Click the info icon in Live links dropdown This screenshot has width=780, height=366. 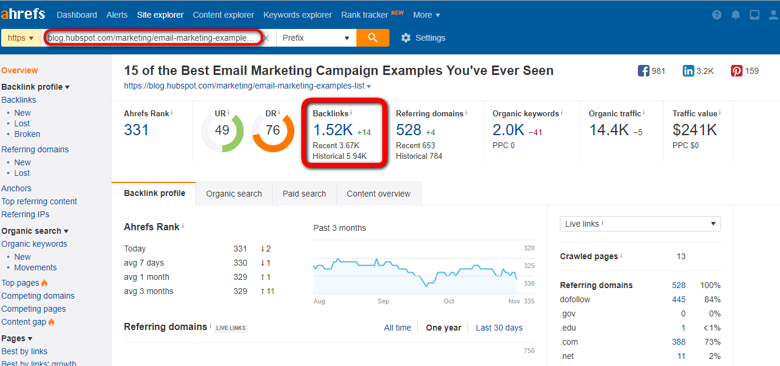(x=602, y=223)
